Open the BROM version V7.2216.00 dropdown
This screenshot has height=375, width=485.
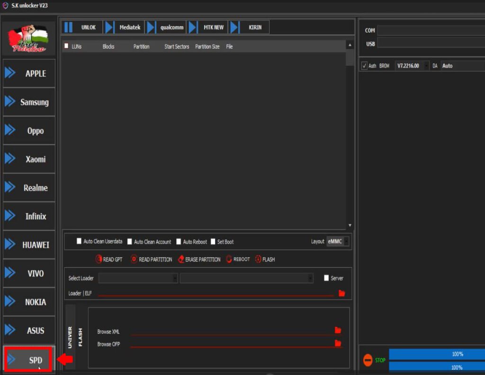412,65
